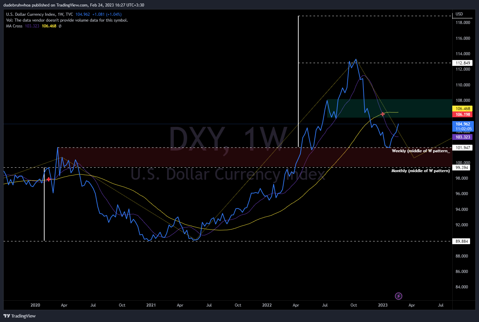Click the 2023 label on time axis
The image size is (479, 322).
pyautogui.click(x=383, y=305)
